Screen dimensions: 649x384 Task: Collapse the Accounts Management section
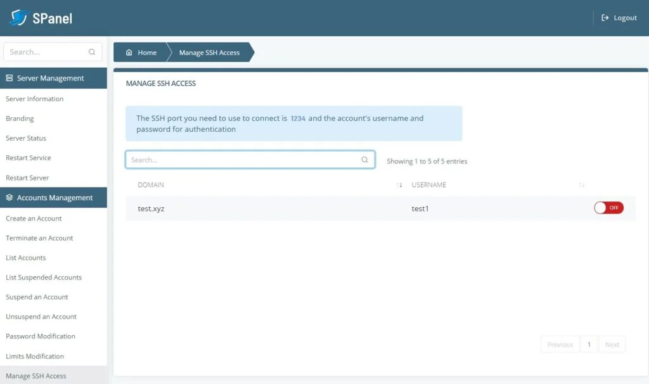53,197
